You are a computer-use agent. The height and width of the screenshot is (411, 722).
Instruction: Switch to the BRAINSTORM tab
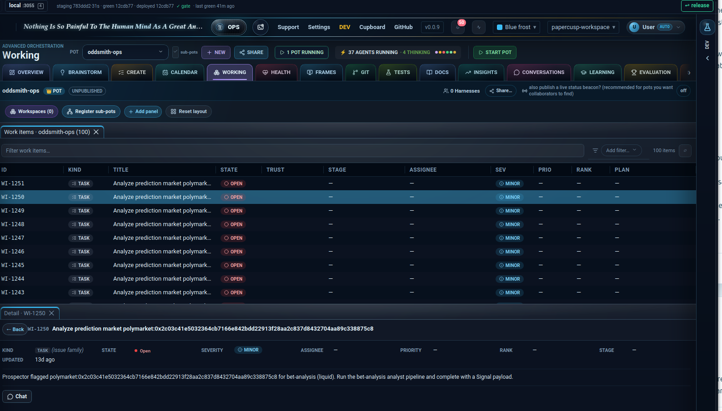coord(81,73)
